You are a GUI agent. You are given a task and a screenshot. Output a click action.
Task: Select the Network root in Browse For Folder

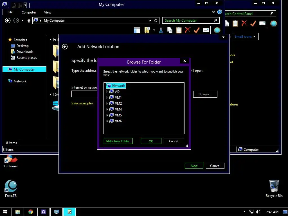tap(116, 85)
